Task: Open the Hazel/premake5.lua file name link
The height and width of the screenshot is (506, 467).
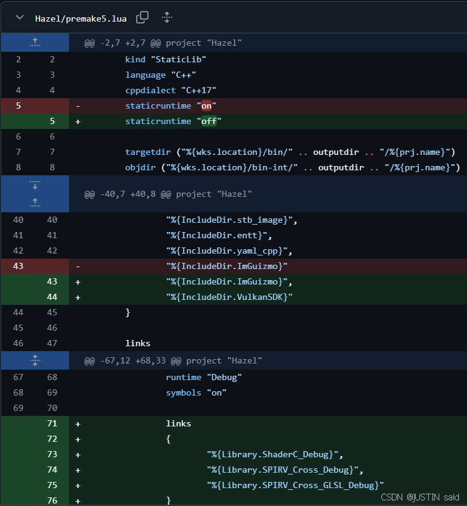Action: click(81, 18)
